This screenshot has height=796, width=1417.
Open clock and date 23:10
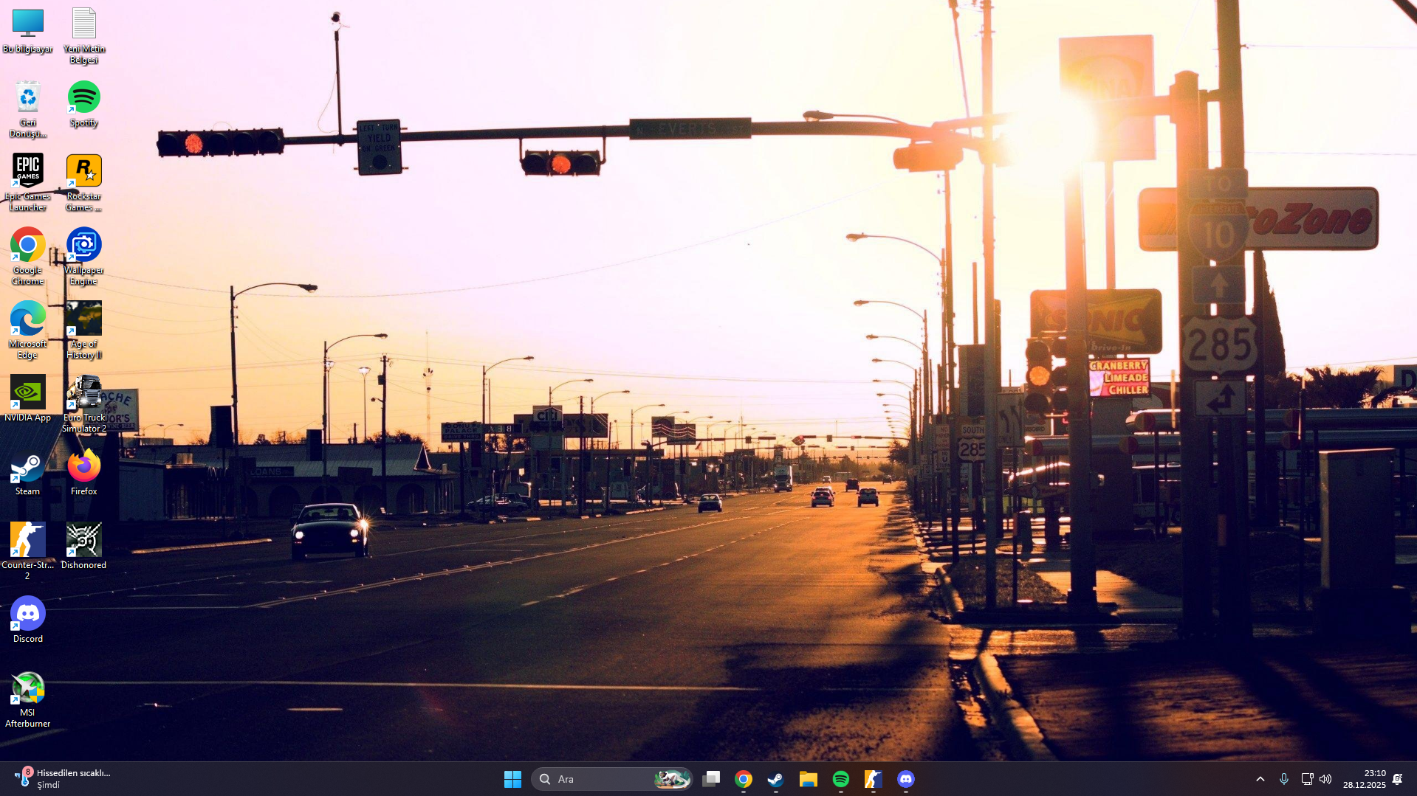tap(1365, 779)
